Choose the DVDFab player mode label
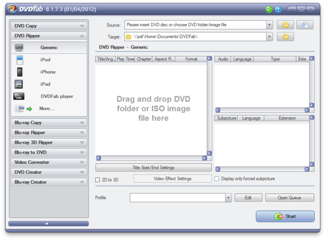326x240 pixels. [x=57, y=96]
